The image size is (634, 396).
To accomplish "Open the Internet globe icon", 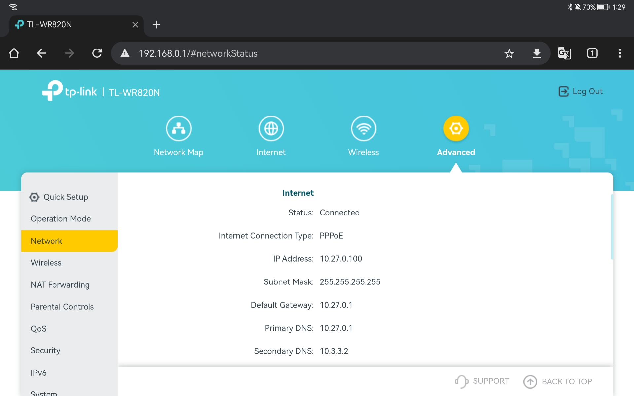I will pos(271,129).
